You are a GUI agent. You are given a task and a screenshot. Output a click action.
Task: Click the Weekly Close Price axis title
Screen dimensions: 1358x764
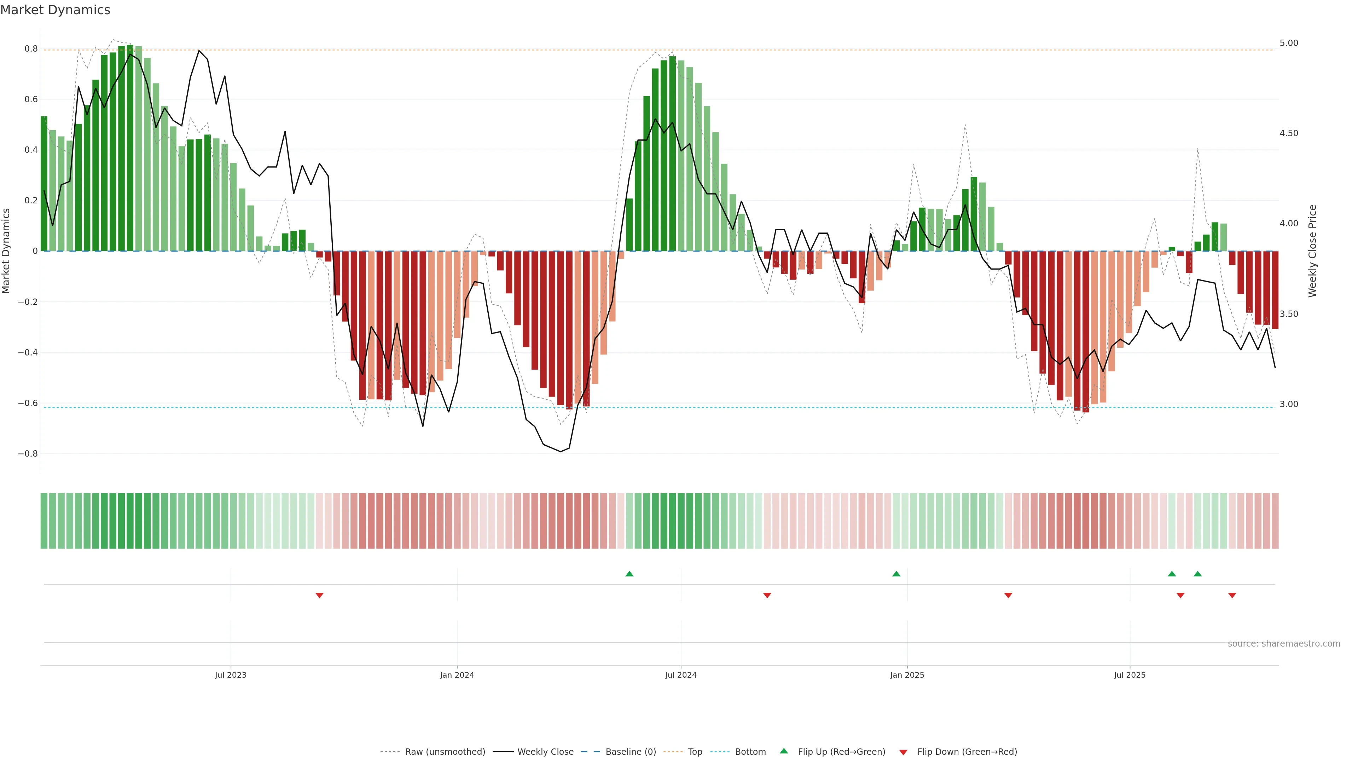pyautogui.click(x=1312, y=251)
